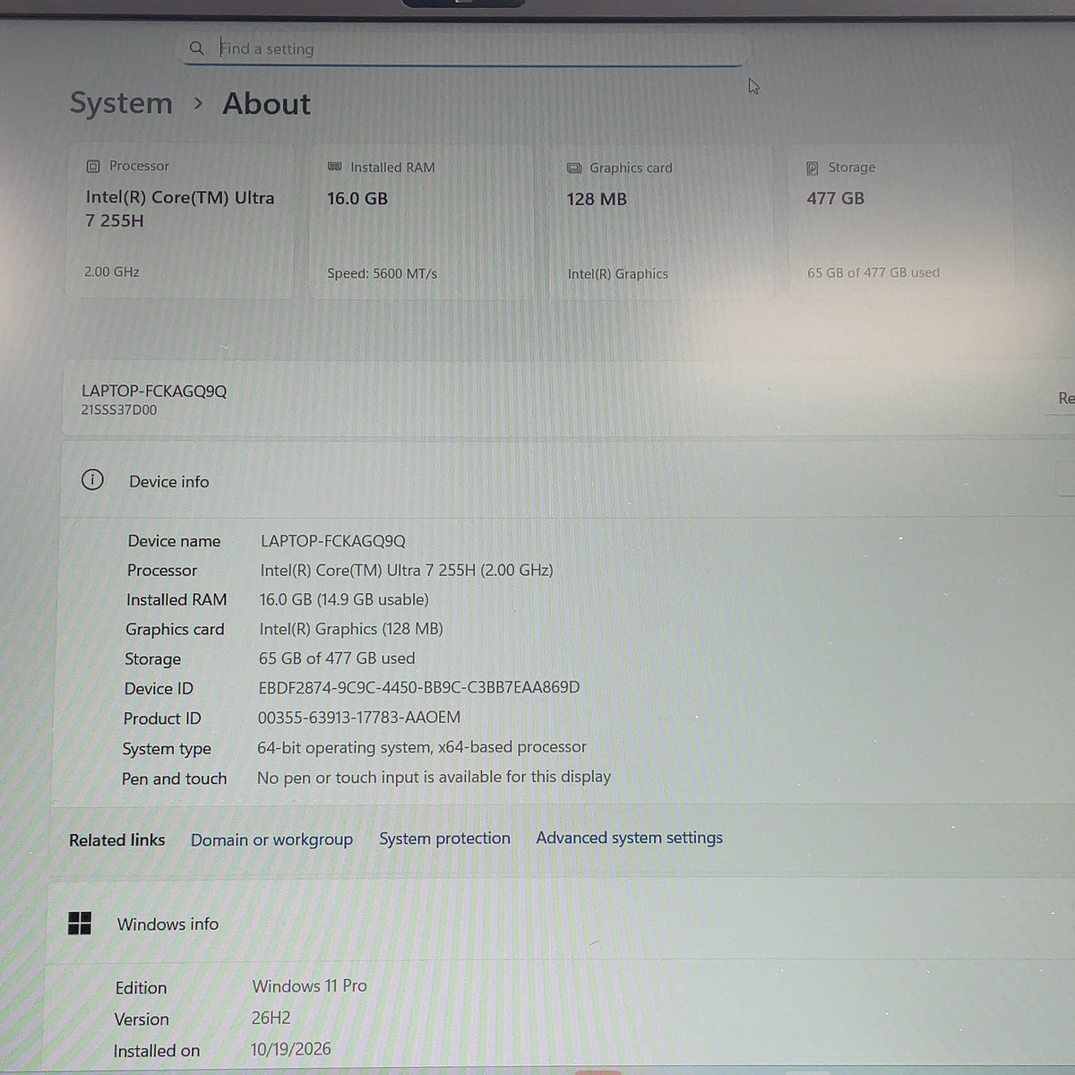
Task: Select model number 21SSS37D00
Action: click(118, 410)
